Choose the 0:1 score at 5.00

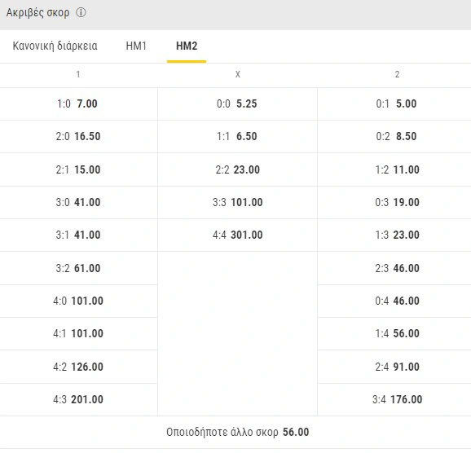394,104
